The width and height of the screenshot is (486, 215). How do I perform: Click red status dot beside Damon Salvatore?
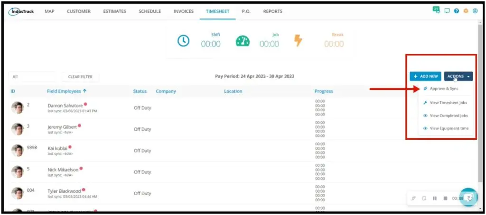click(85, 104)
